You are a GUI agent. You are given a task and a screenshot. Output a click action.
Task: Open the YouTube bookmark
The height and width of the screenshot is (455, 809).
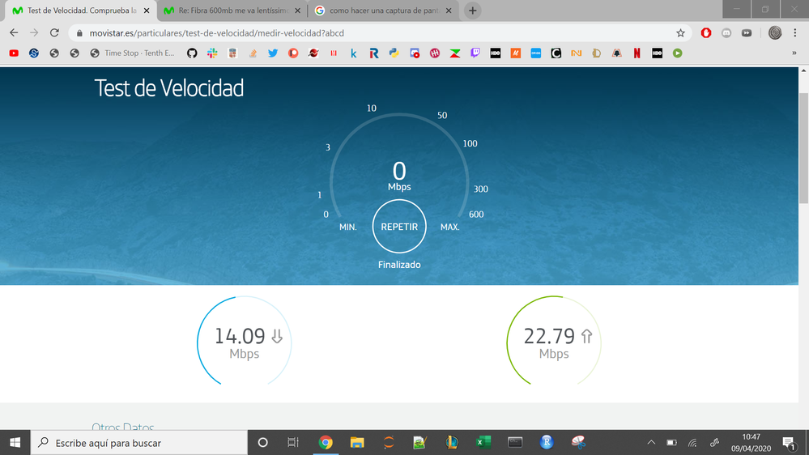(x=14, y=53)
